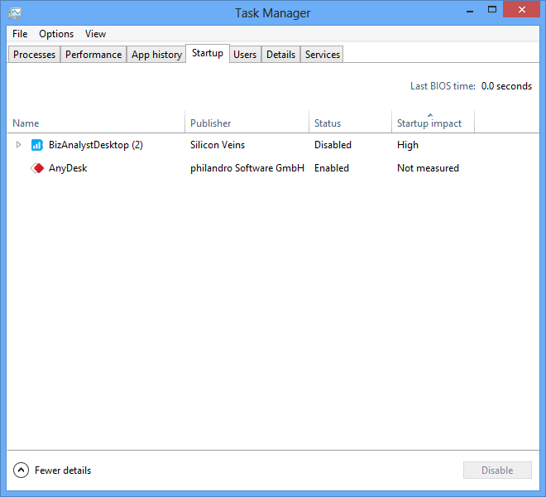Sort by the Startup impact column header

point(433,123)
